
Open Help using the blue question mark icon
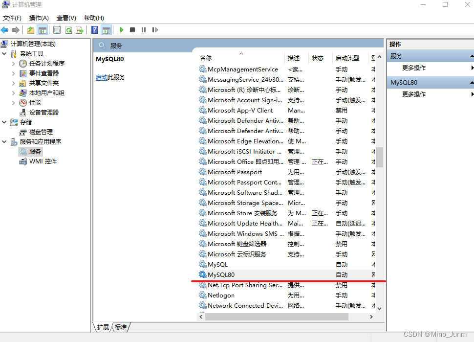(x=94, y=30)
